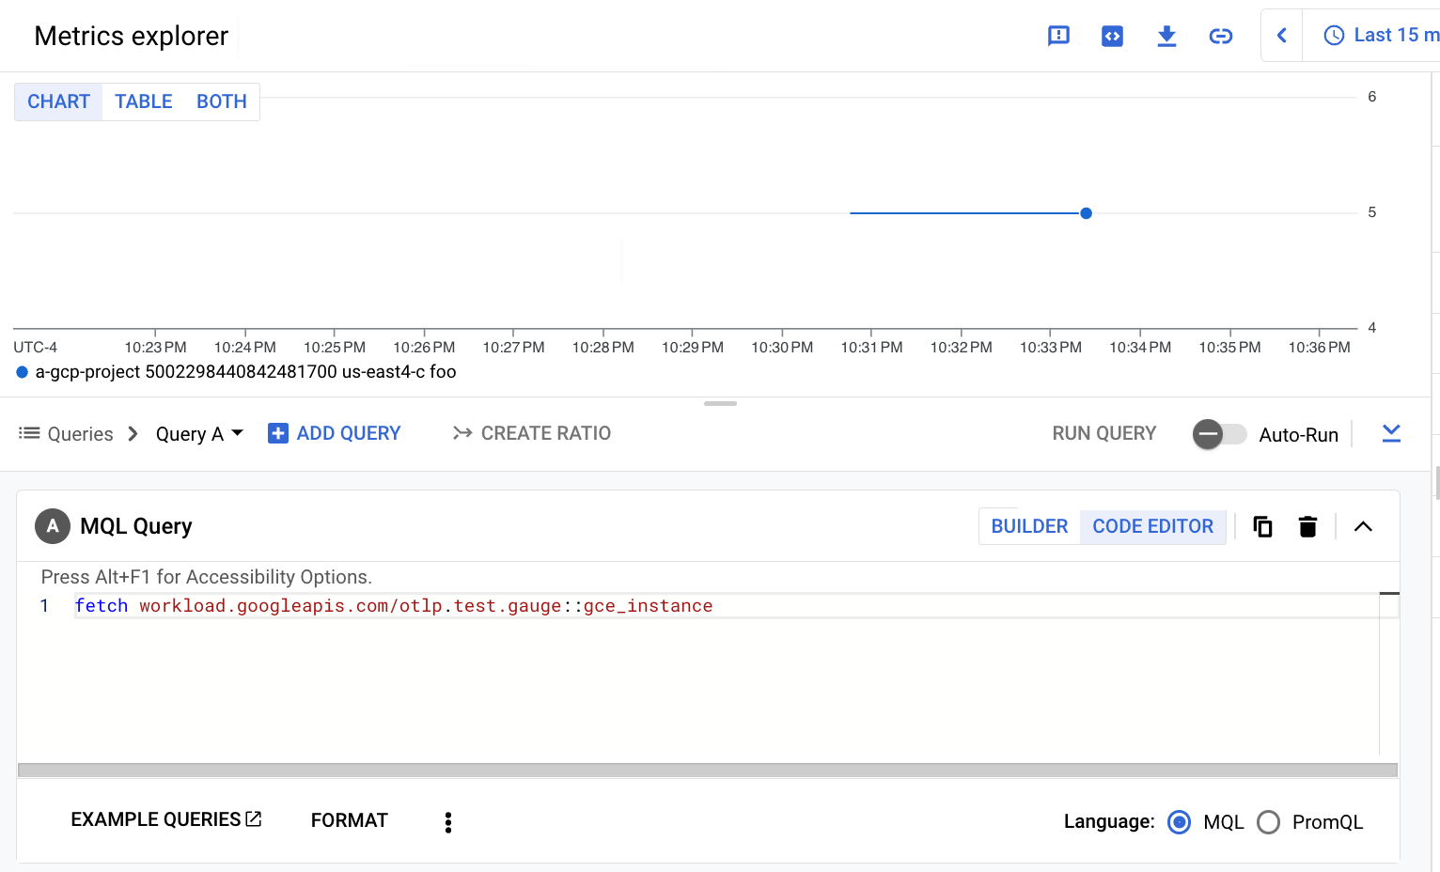Click the copy query icon
The image size is (1440, 872).
point(1262,526)
